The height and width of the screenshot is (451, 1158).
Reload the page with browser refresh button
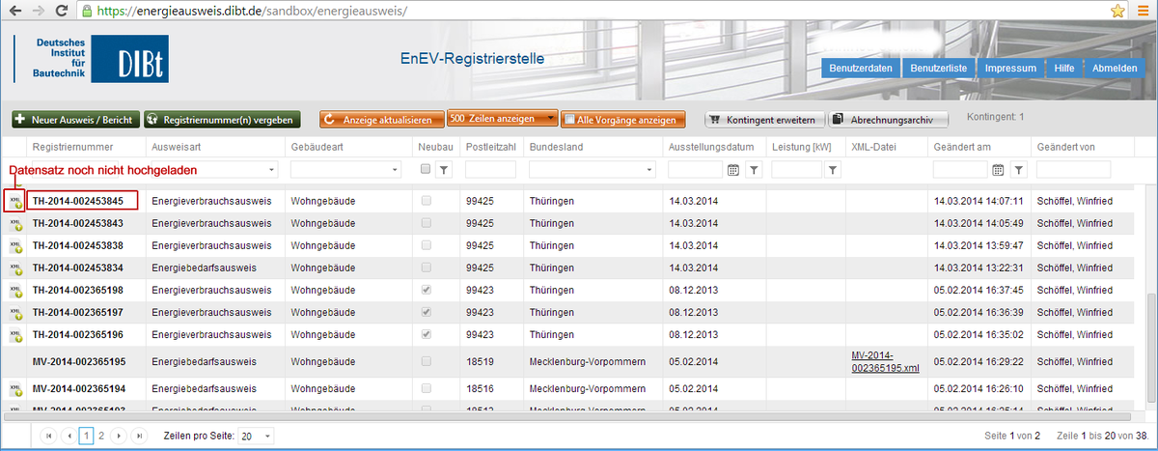point(62,12)
